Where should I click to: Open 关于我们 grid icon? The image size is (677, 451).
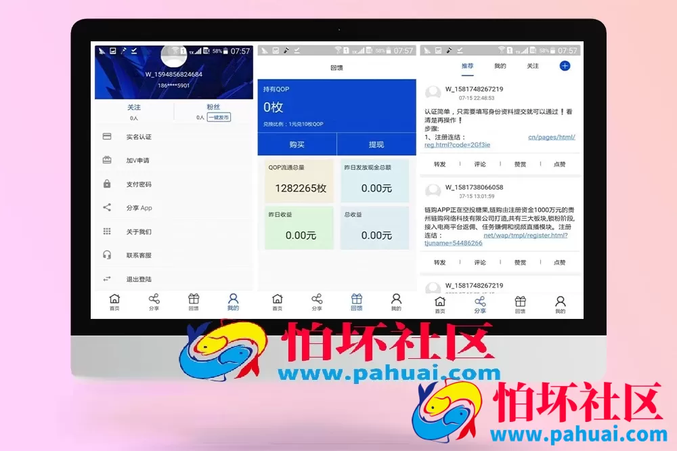coord(107,231)
